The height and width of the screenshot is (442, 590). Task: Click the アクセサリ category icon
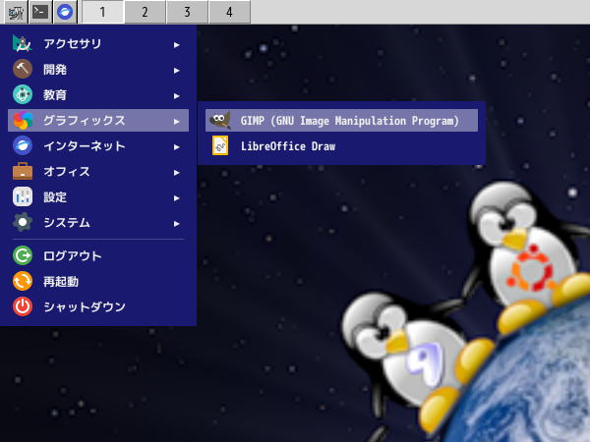click(x=23, y=43)
